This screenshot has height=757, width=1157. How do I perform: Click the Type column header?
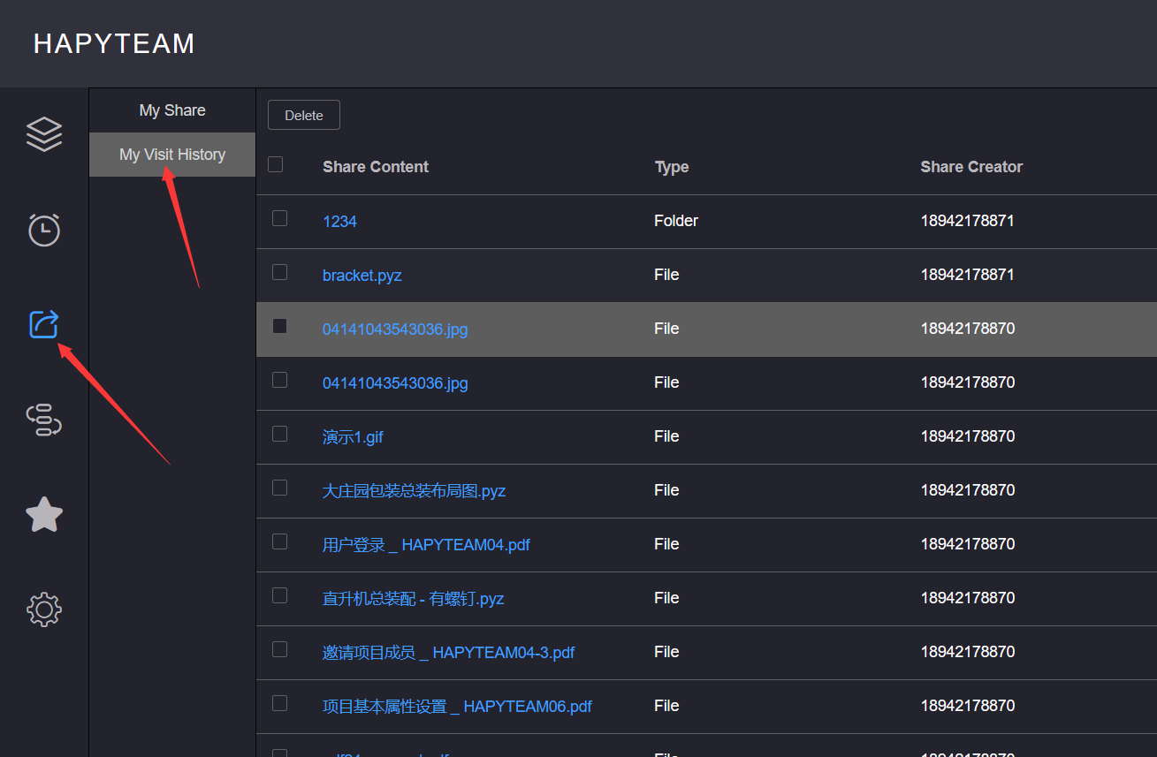(x=672, y=167)
